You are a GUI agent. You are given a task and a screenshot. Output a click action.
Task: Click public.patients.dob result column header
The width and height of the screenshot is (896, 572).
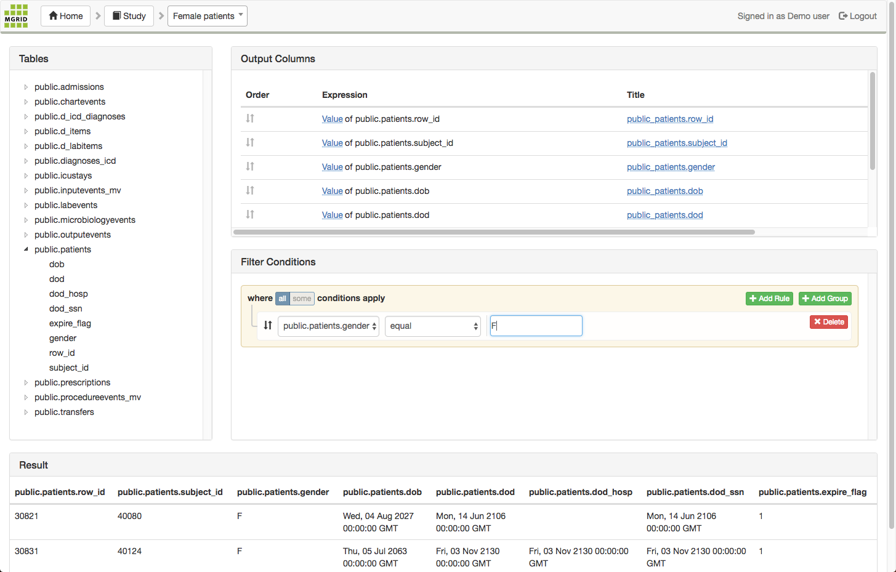[382, 492]
